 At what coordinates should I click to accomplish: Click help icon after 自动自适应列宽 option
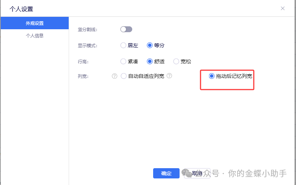coord(169,76)
